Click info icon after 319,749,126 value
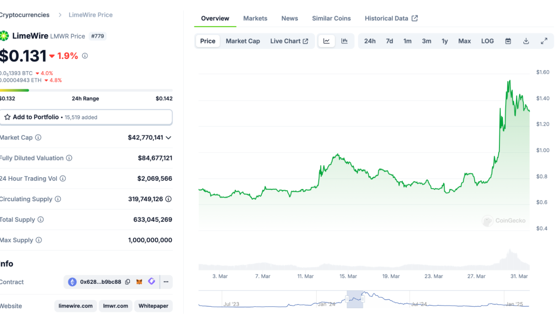This screenshot has height=314, width=559. click(168, 199)
